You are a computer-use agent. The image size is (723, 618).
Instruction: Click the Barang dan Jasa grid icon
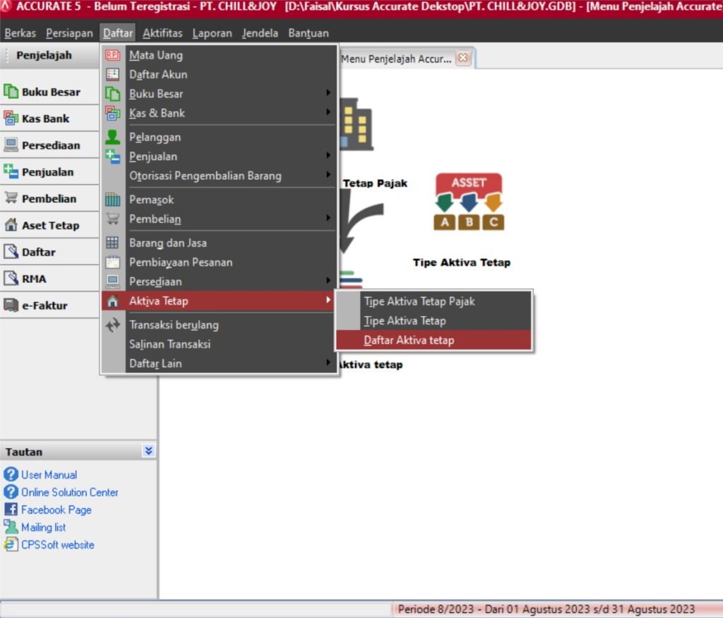pos(112,243)
